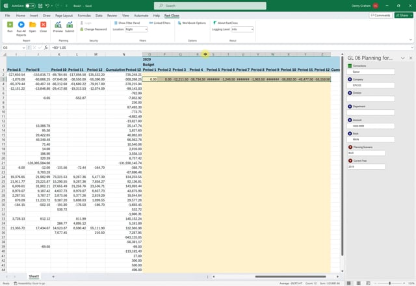416x286 pixels.
Task: Click the Change Password icon
Action: tap(94, 29)
